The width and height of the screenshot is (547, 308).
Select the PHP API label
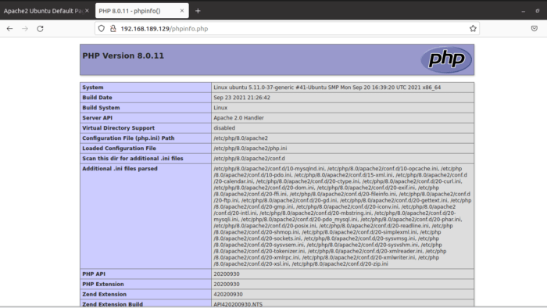tap(94, 274)
